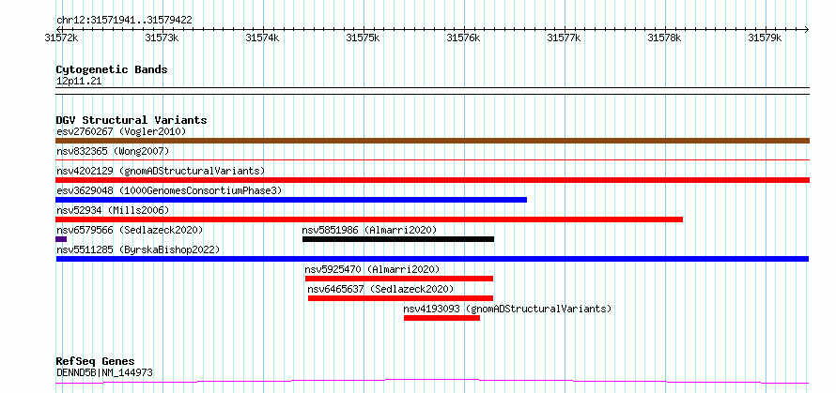
Task: Click the DGV Structural Variants track heading
Action: click(x=132, y=120)
